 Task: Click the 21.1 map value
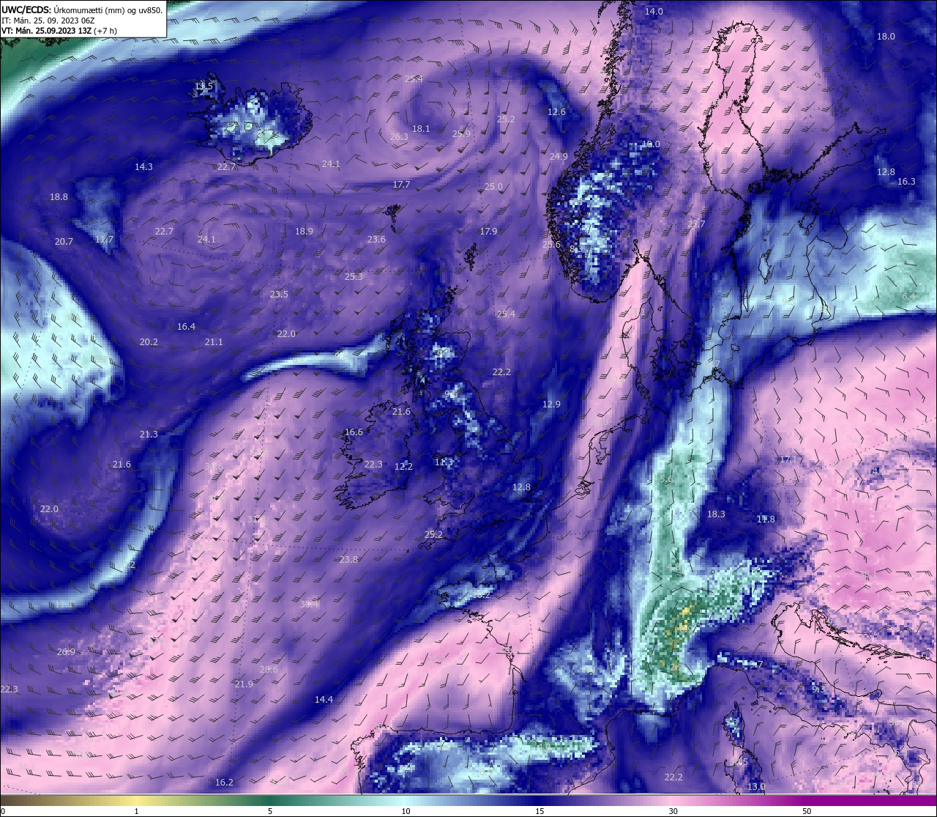click(x=214, y=341)
